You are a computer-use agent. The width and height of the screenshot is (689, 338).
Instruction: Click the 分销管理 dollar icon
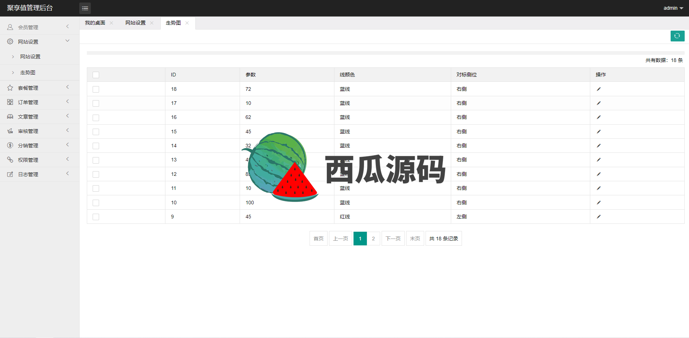coord(10,145)
